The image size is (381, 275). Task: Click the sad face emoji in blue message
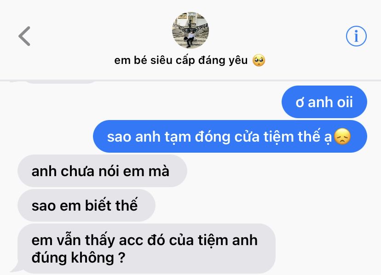point(342,136)
